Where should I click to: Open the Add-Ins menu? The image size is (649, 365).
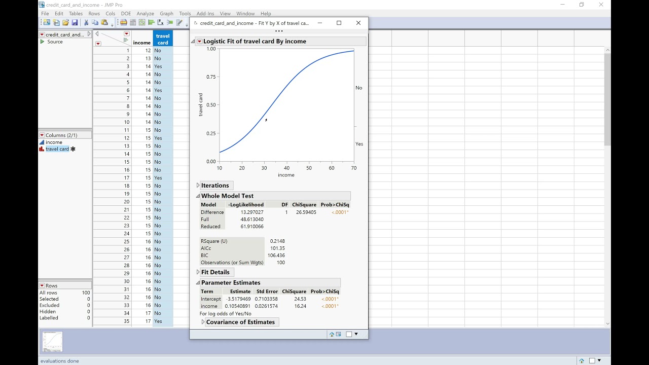(205, 14)
